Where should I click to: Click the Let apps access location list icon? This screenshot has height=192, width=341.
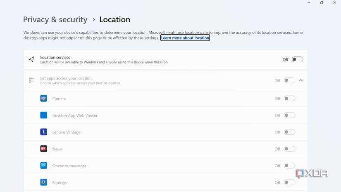pyautogui.click(x=31, y=80)
